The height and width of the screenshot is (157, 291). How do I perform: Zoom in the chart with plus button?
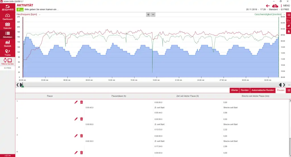click(x=148, y=14)
